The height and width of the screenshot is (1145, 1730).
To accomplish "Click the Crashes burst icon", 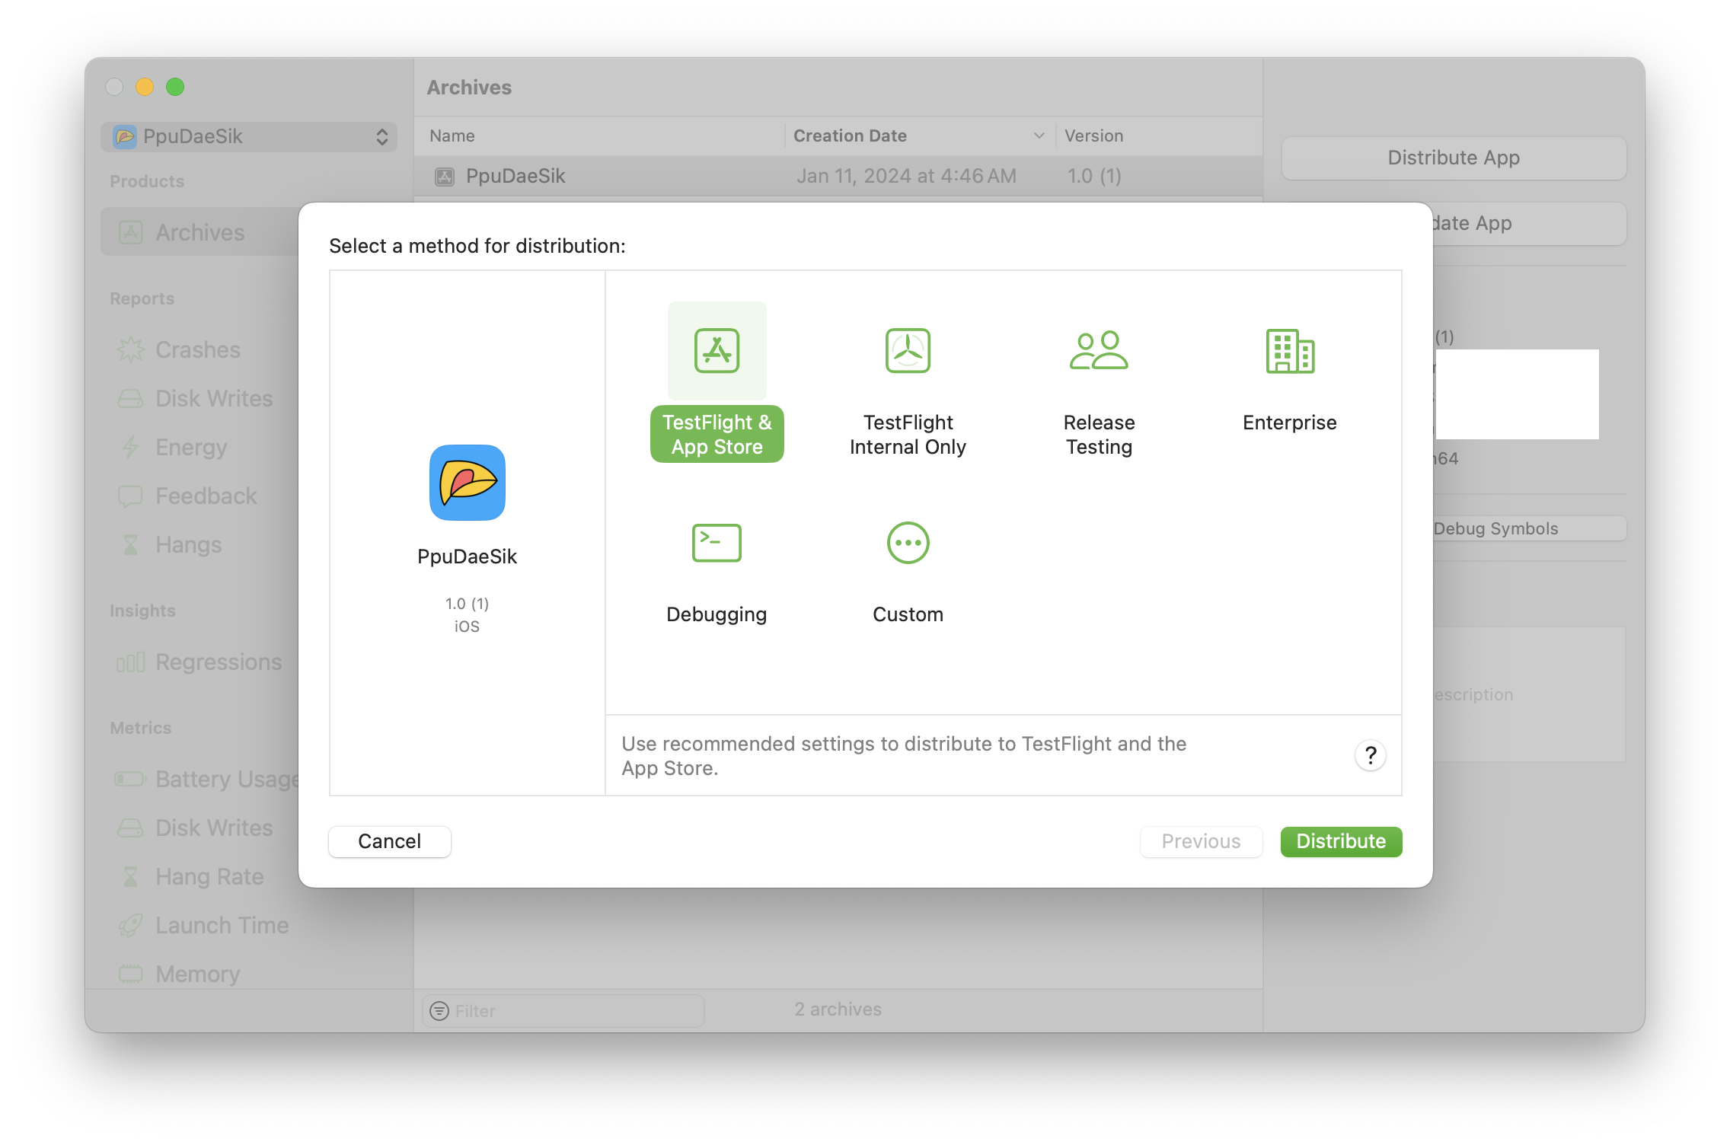I will point(130,350).
